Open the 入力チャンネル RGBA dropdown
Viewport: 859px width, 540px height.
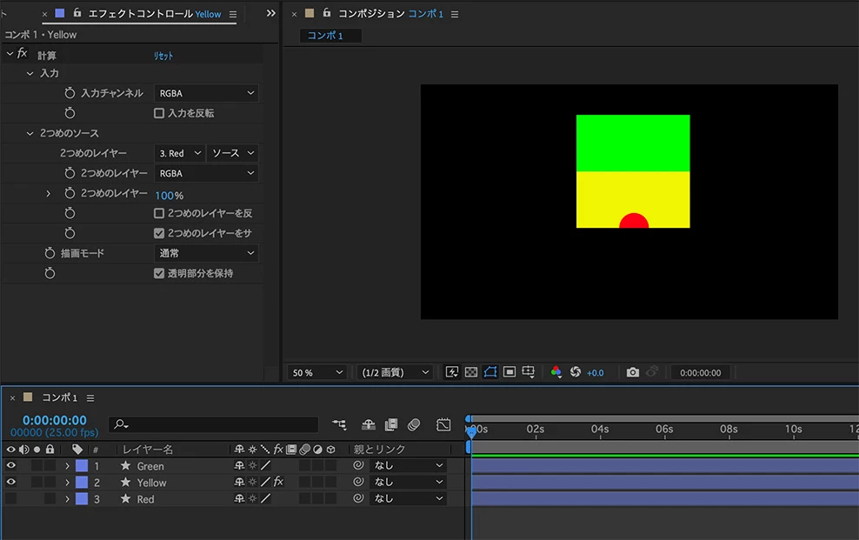(x=206, y=93)
